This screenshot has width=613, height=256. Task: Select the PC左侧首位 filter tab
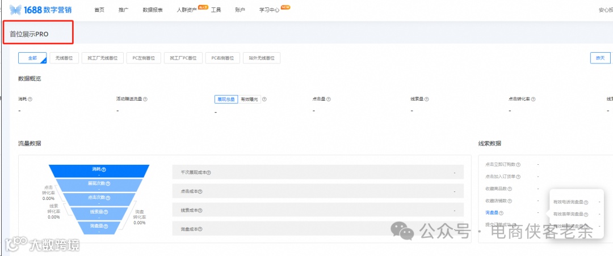(144, 58)
